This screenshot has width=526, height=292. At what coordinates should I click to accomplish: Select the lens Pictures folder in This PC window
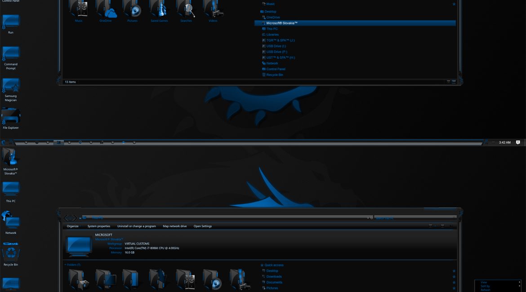[x=212, y=279]
